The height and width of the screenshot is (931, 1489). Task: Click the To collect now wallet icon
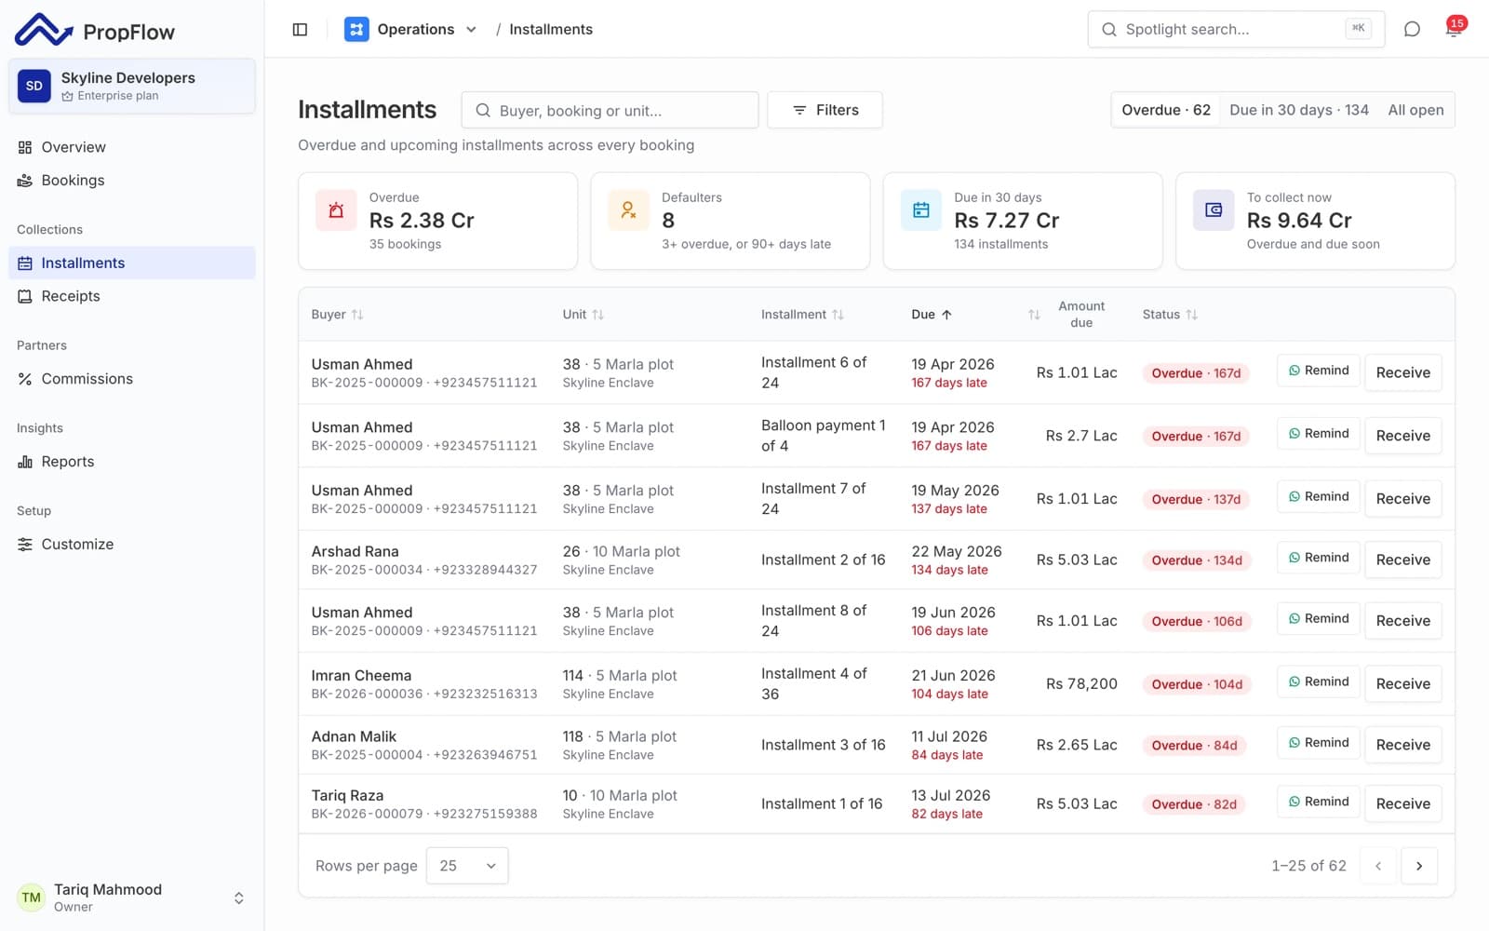(1214, 210)
